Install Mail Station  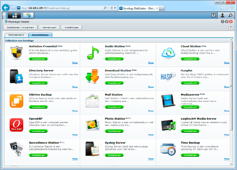point(114,107)
